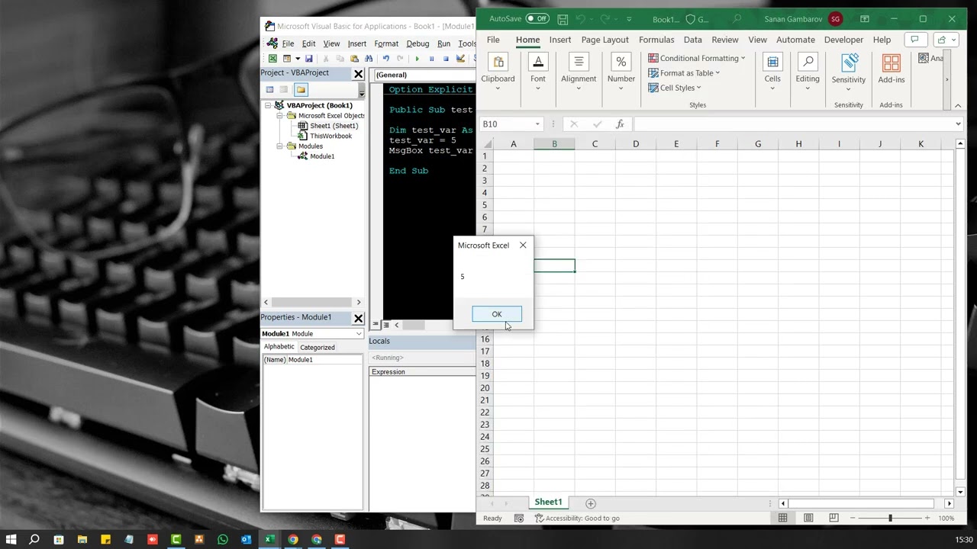Viewport: 977px width, 549px height.
Task: Switch to Categorized tab in Properties pane
Action: pos(318,347)
